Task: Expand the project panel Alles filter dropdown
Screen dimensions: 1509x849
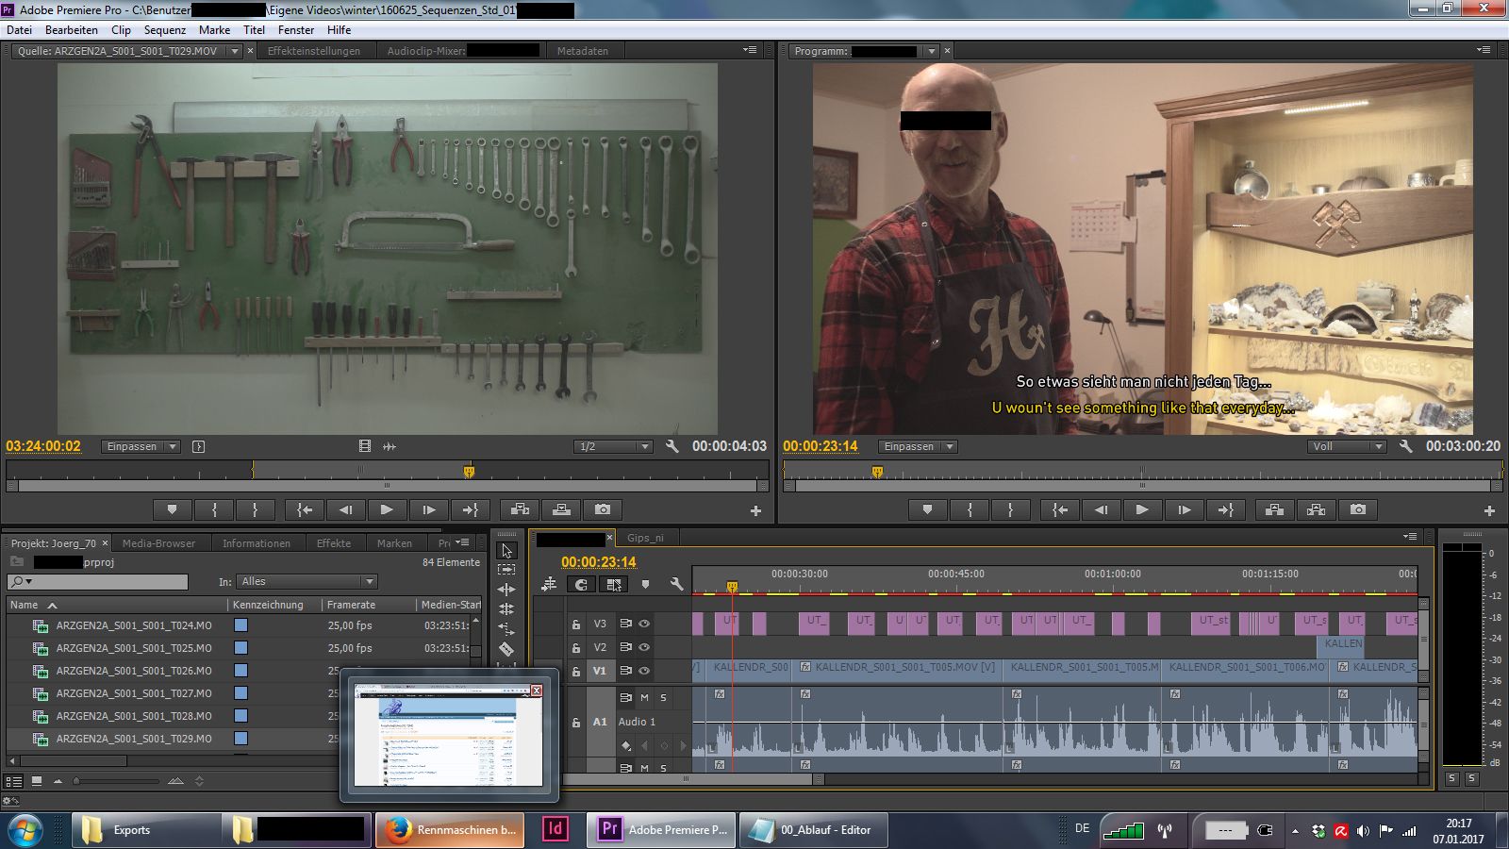Action: pos(307,581)
